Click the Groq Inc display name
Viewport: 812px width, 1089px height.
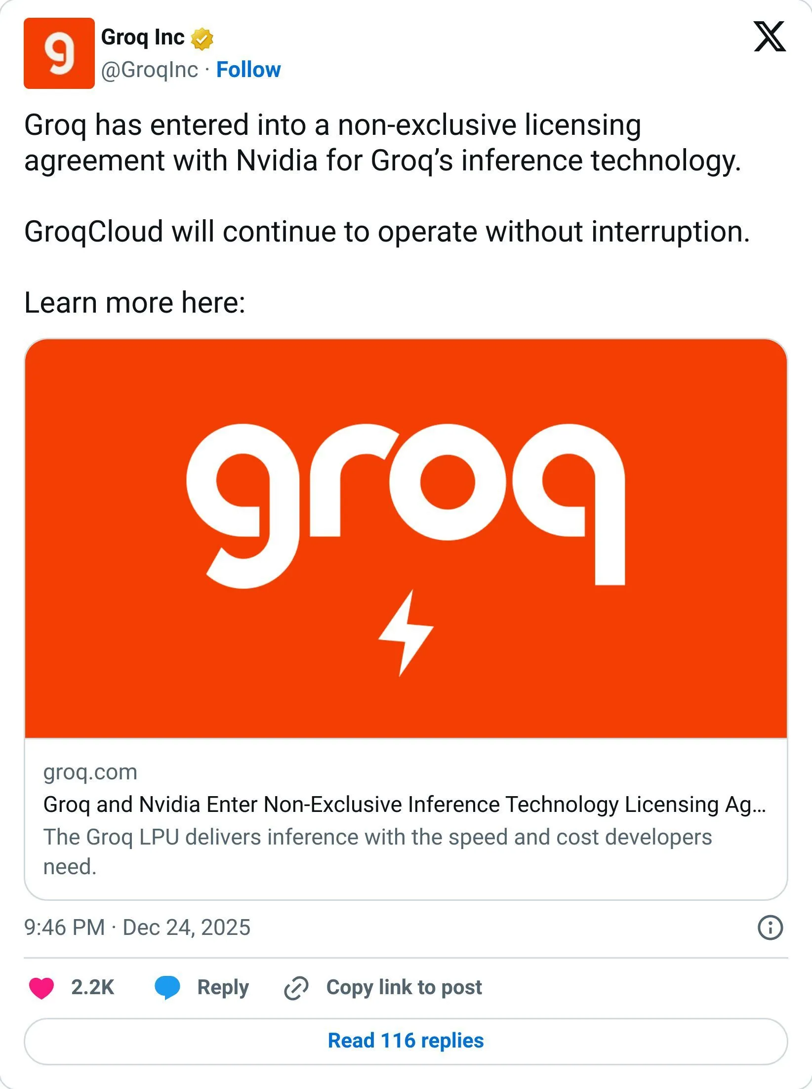143,38
